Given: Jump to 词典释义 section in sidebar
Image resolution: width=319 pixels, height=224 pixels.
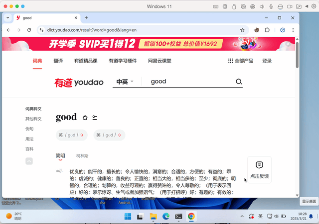Looking at the screenshot, I should coord(33,109).
